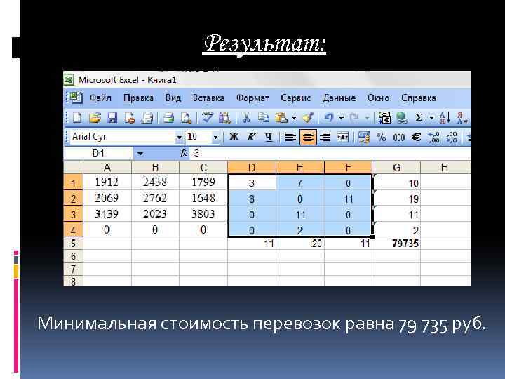Expand the Arial Cyr font dropdown
This screenshot has height=379, width=505.
[x=179, y=138]
